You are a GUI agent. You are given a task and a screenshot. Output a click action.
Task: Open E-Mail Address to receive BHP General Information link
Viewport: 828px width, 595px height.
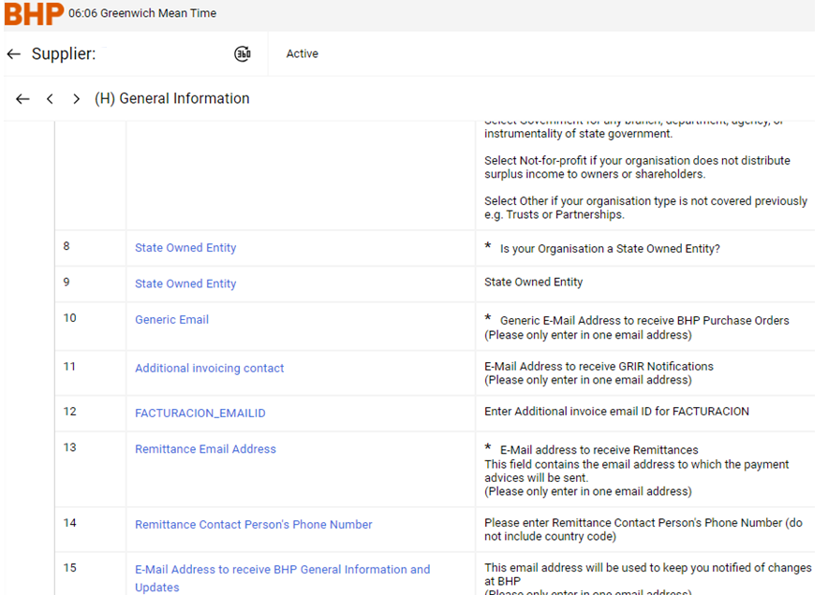coord(282,570)
